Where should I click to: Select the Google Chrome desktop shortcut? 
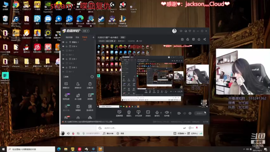pos(16,6)
